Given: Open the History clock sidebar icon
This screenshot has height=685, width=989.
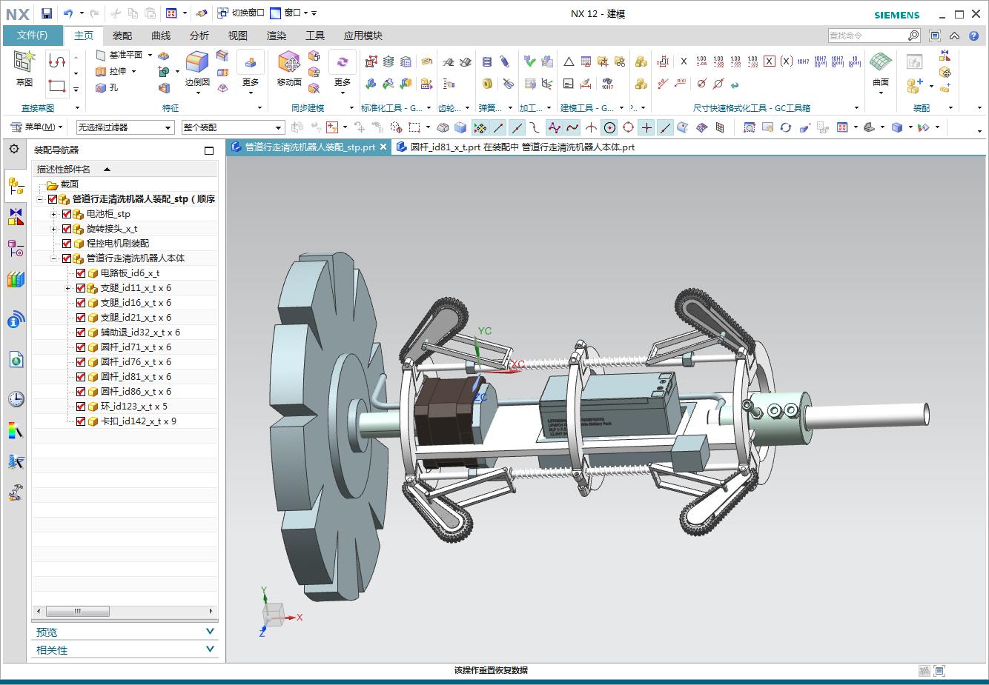Looking at the screenshot, I should 16,399.
